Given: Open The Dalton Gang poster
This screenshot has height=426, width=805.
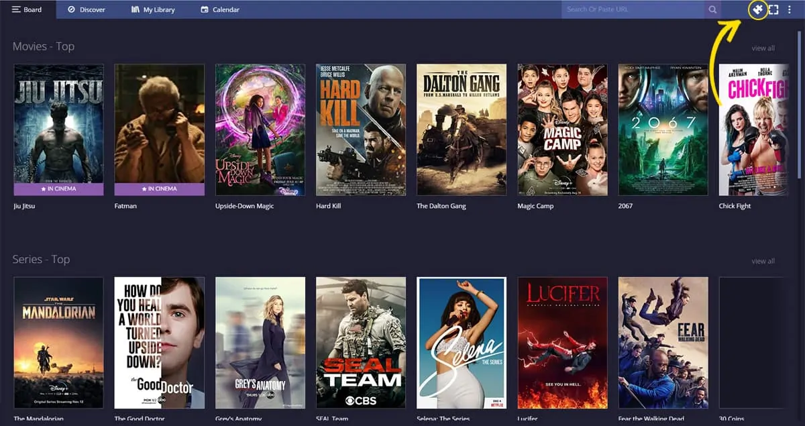Looking at the screenshot, I should (461, 129).
